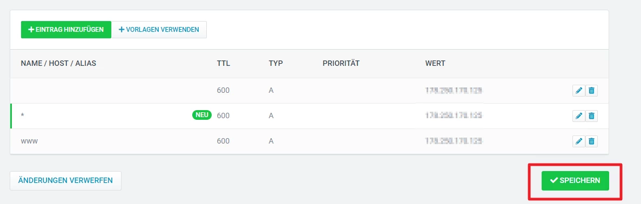This screenshot has width=641, height=204.
Task: Click the Wert column header
Action: [x=435, y=63]
